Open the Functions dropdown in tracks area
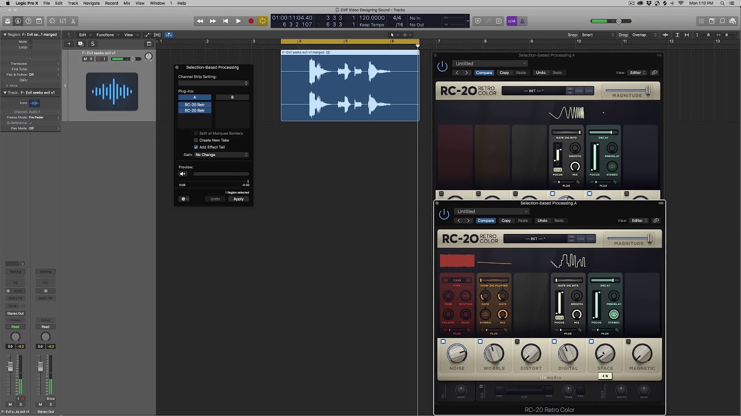Viewport: 741px width, 416px height. coord(107,35)
